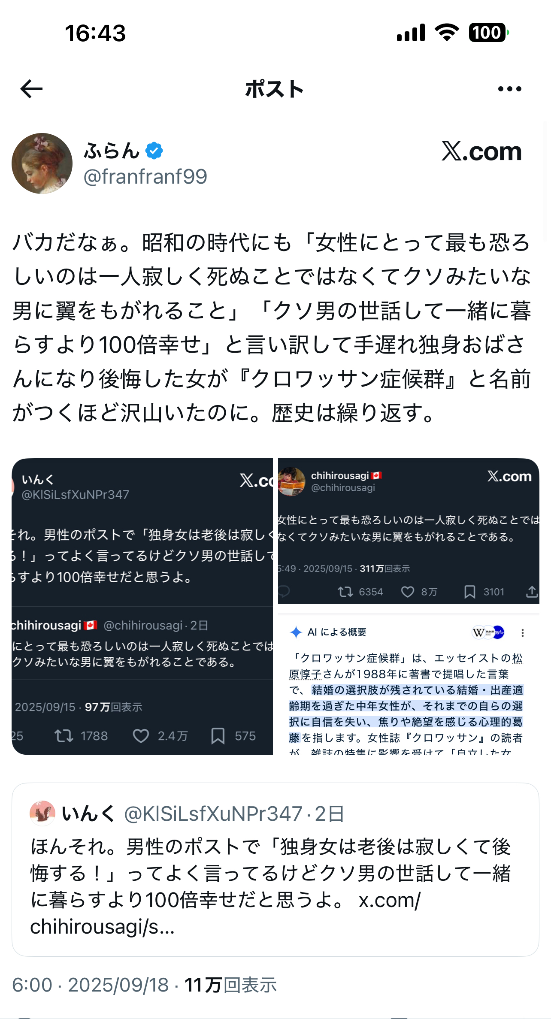551x1019 pixels.
Task: Open the top-right chihirousagi screenshot image
Action: point(409,531)
